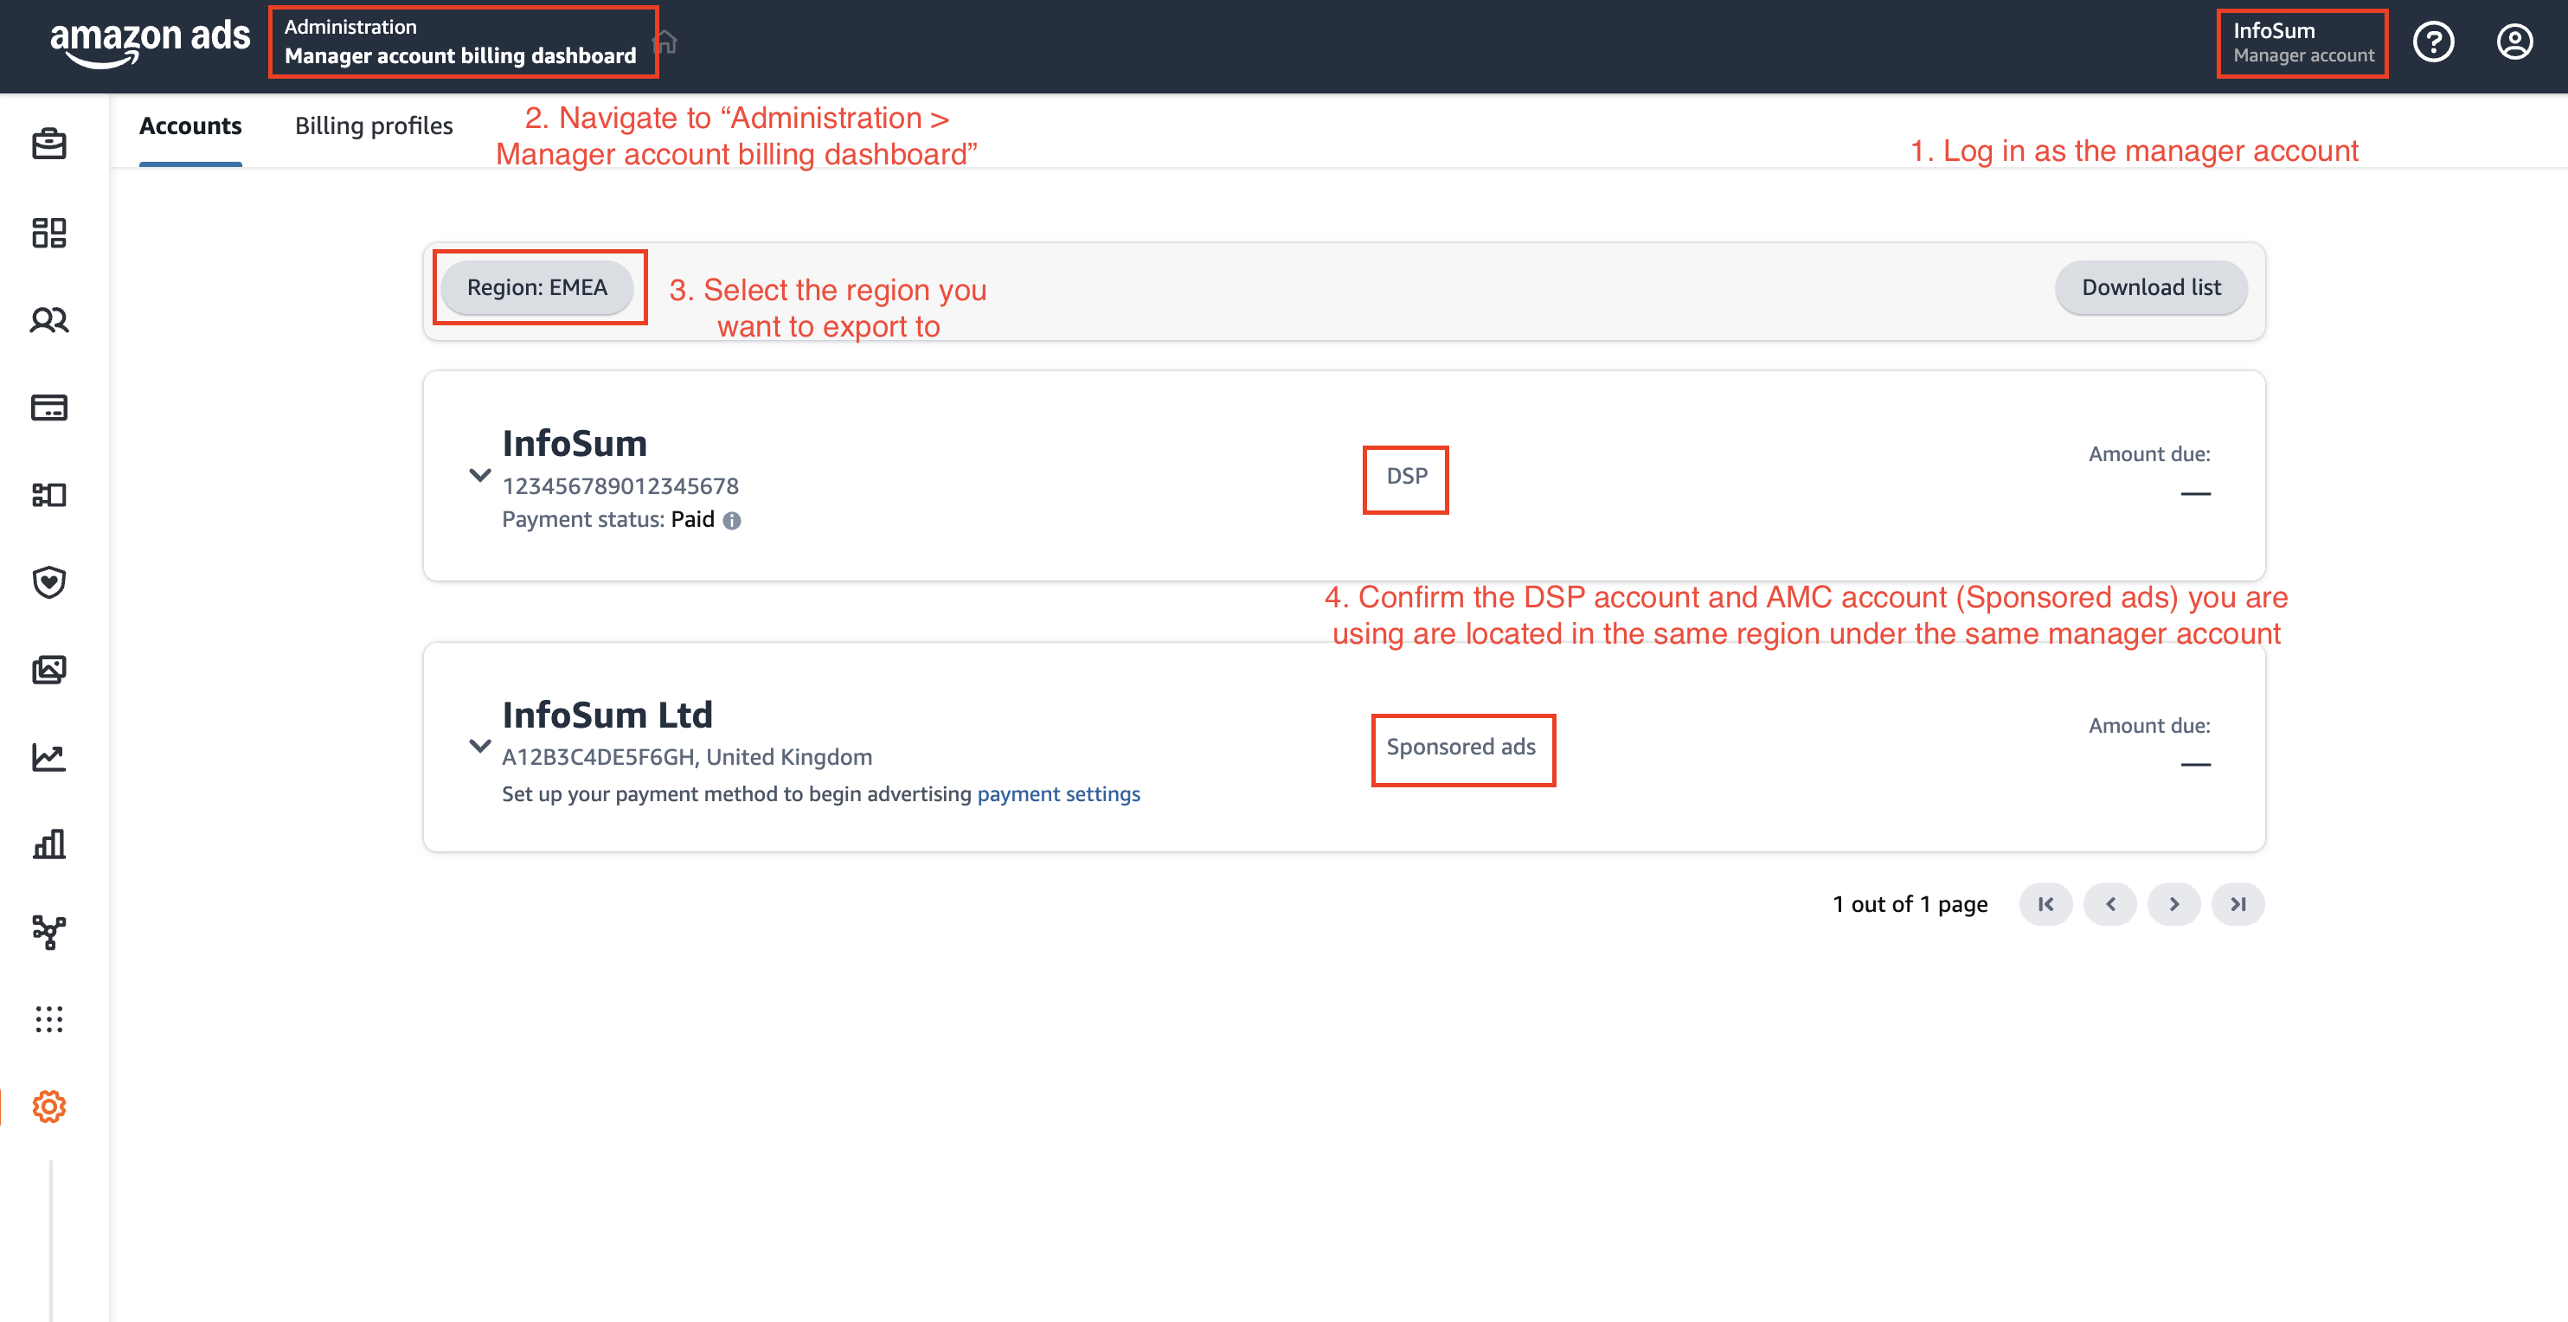Open the Administration billing dashboard breadcrumb

(x=460, y=42)
